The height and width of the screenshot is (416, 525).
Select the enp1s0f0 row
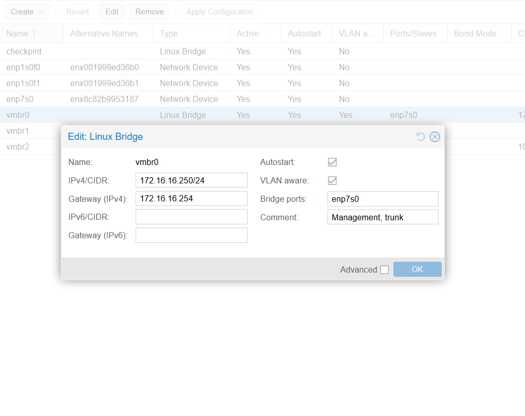(262, 68)
